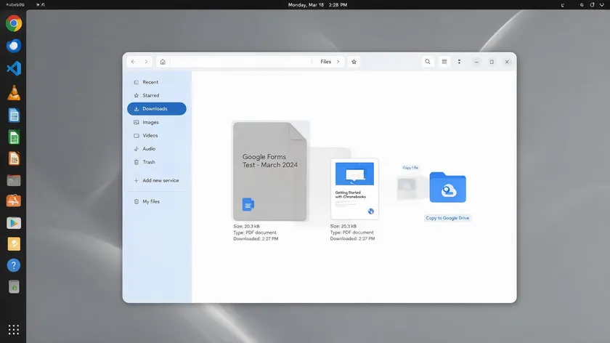Open the home location icon
This screenshot has width=610, height=343.
click(163, 62)
